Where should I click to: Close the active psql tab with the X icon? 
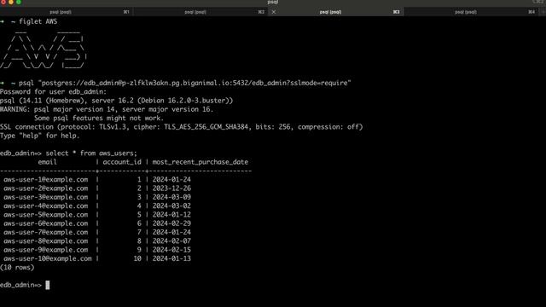click(x=274, y=12)
